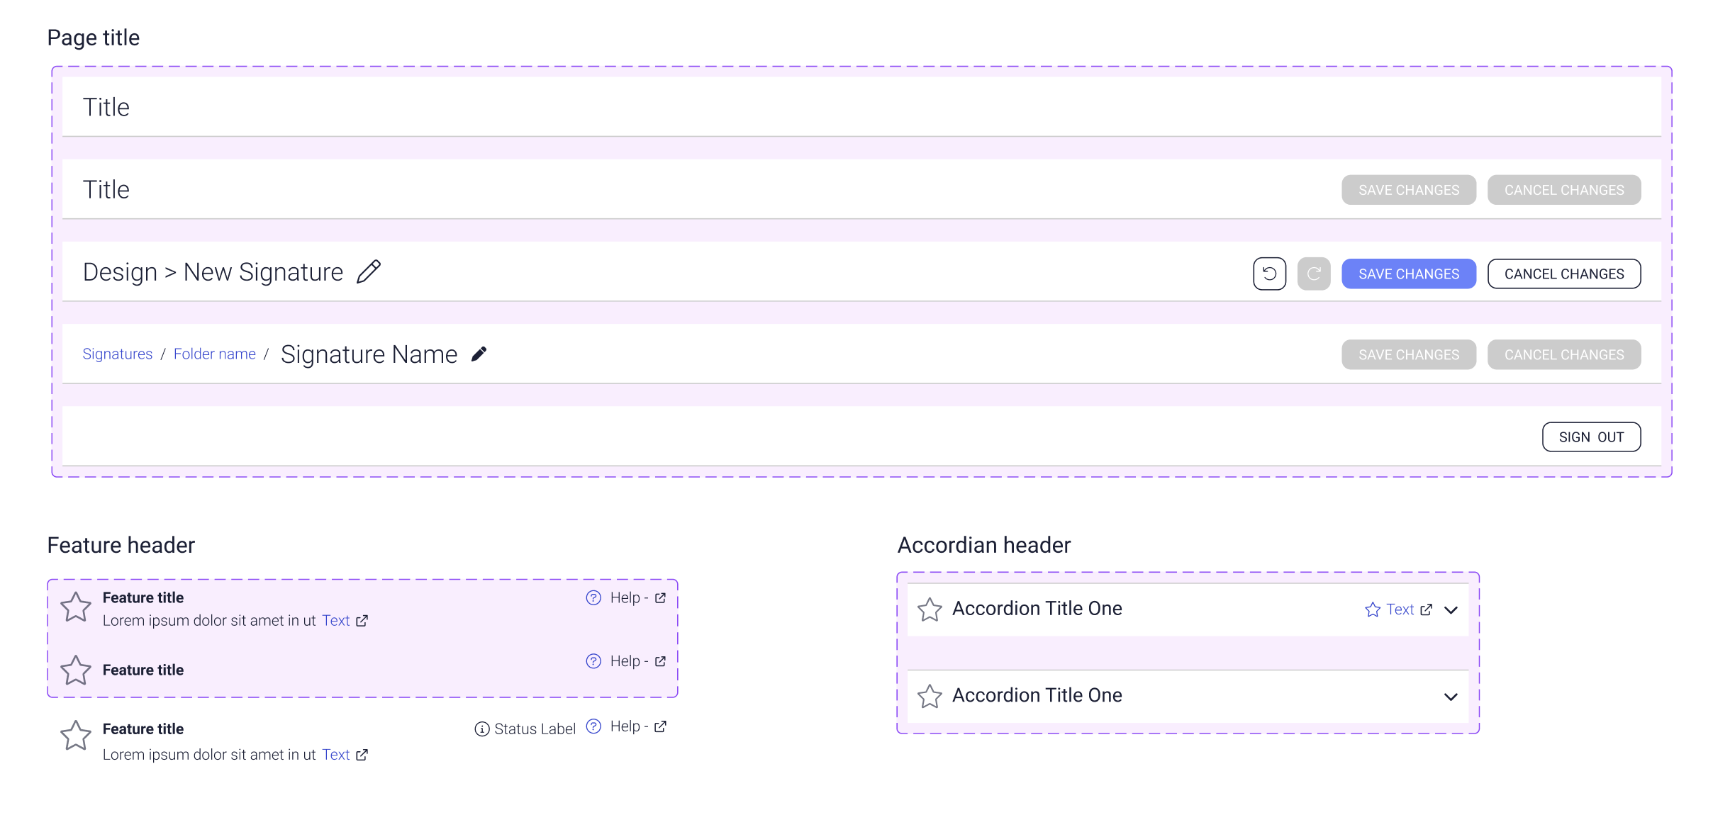The height and width of the screenshot is (815, 1713).
Task: Open the external link icon after second Help
Action: click(660, 661)
